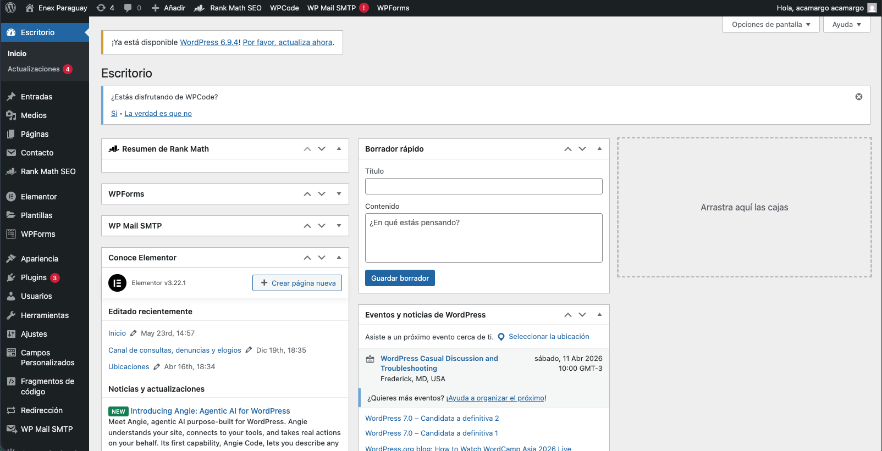Viewport: 882px width, 451px height.
Task: Expand the WP Mail SMTP dashboard panel
Action: (339, 226)
